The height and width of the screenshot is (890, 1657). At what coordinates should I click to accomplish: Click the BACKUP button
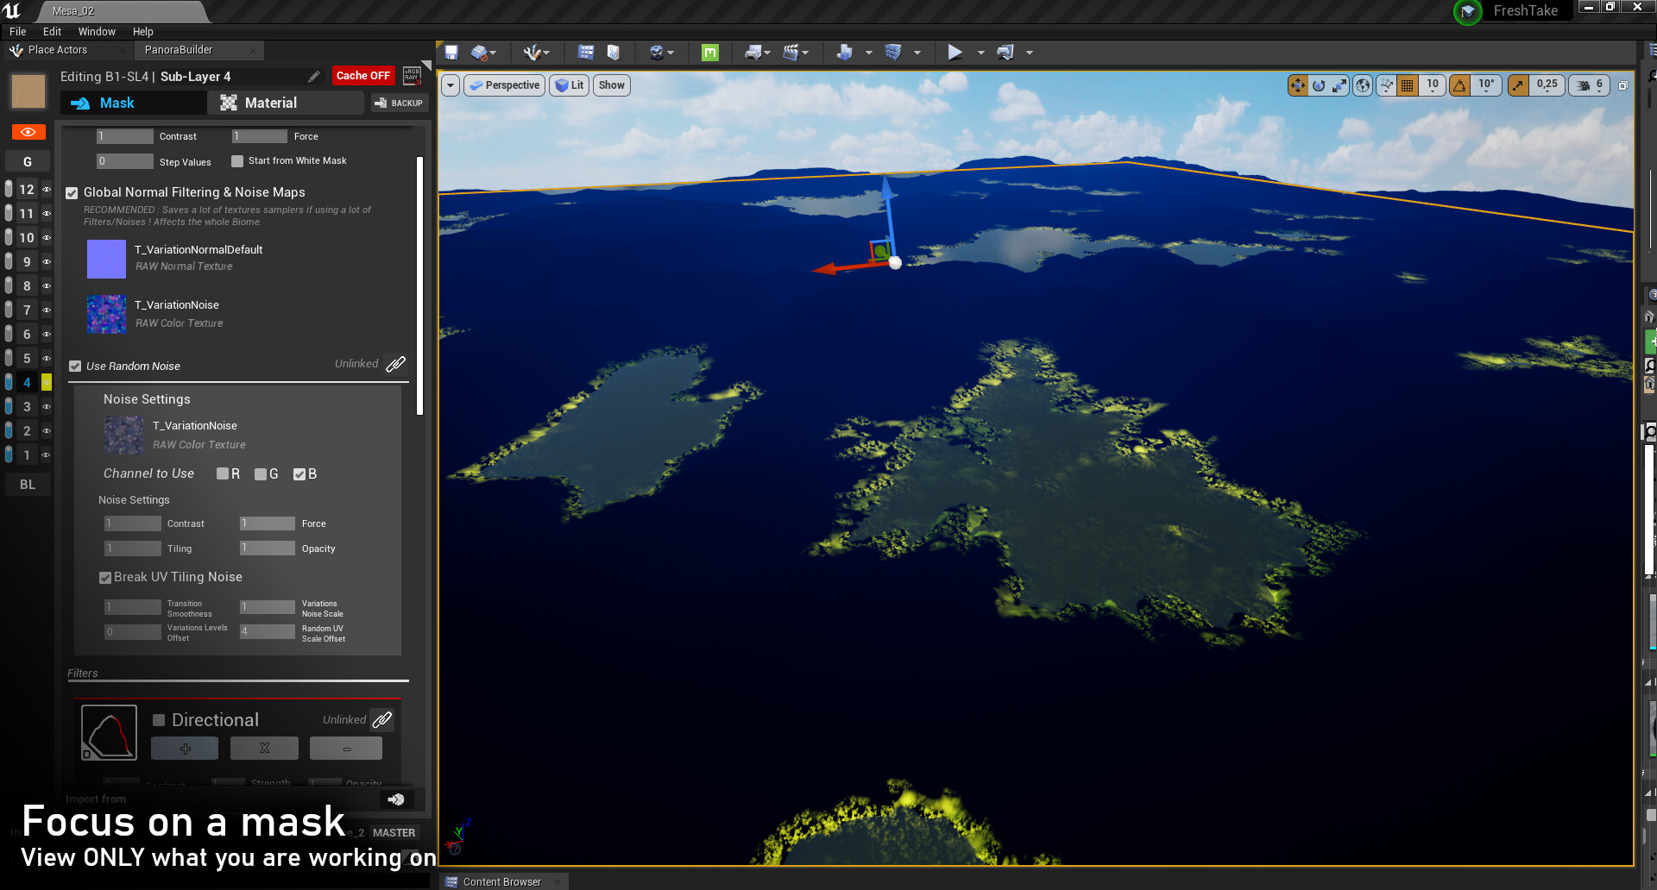pyautogui.click(x=400, y=103)
